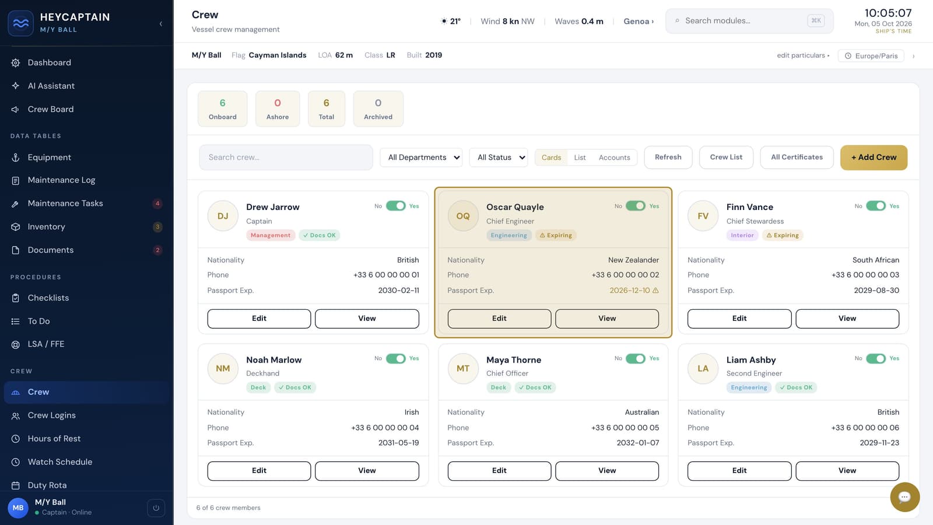Switch to the List view tab
Image resolution: width=933 pixels, height=525 pixels.
coord(580,157)
